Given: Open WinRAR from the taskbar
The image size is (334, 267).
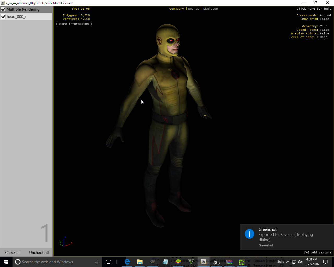Looking at the screenshot, I should pos(229,262).
